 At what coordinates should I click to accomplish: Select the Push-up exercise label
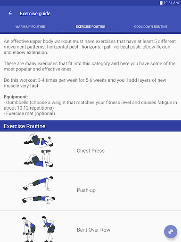86,190
